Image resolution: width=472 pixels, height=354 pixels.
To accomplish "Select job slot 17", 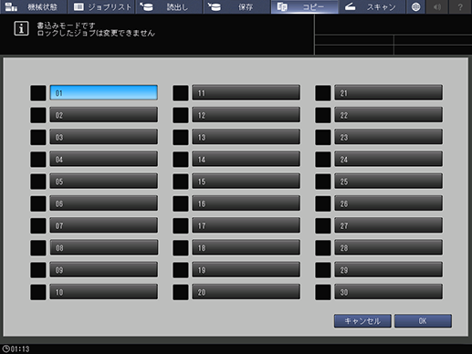I will (246, 225).
